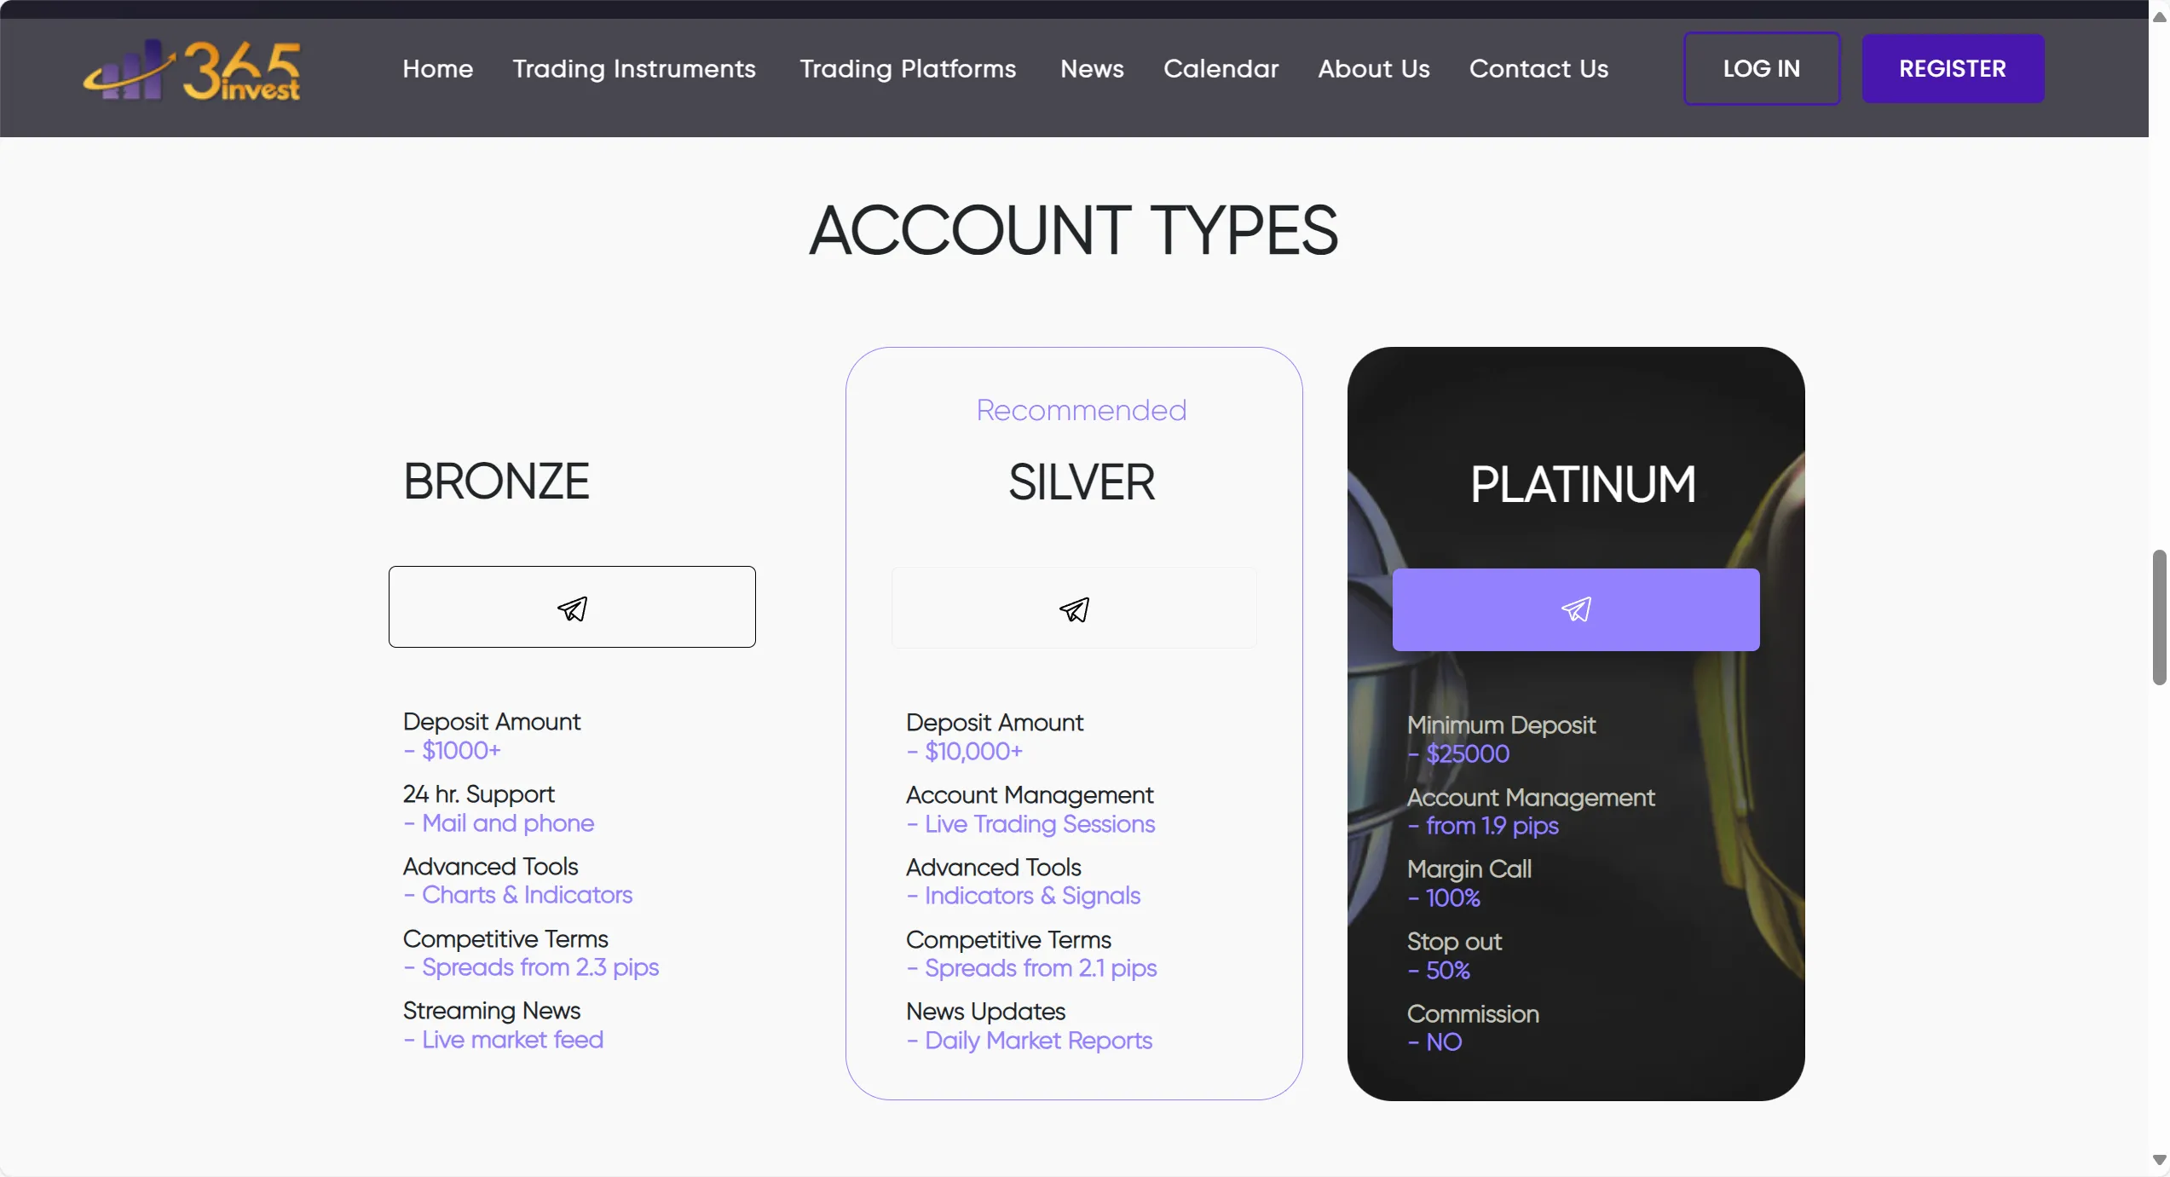
Task: Click the Commission "NO" value
Action: pyautogui.click(x=1444, y=1042)
